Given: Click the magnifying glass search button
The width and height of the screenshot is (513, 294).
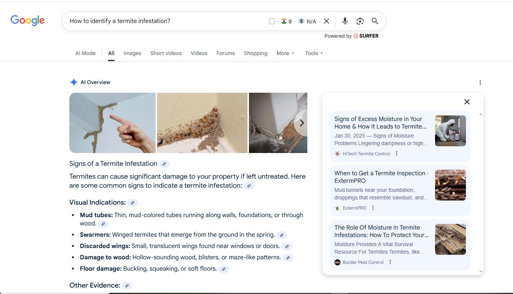Looking at the screenshot, I should pos(375,21).
